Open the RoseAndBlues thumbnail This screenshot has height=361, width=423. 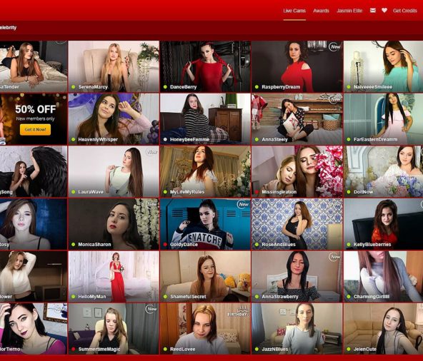pos(297,224)
